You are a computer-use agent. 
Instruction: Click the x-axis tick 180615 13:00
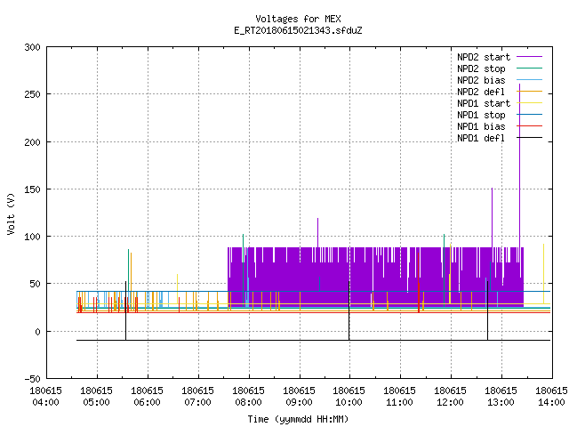pyautogui.click(x=501, y=397)
